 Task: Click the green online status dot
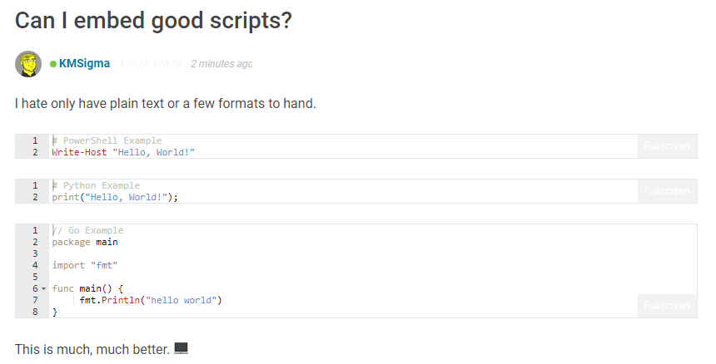tap(53, 64)
